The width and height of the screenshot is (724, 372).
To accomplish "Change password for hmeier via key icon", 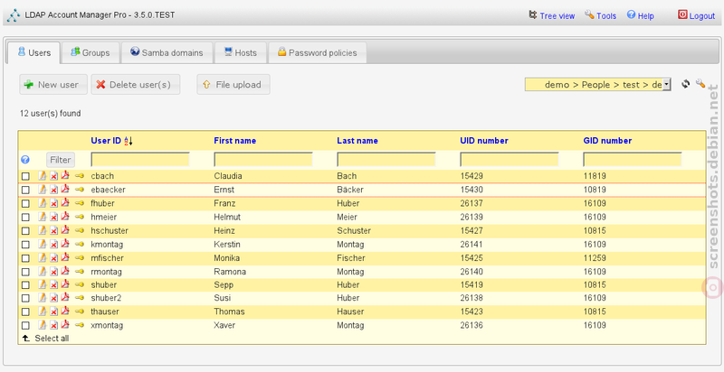I will pos(80,217).
